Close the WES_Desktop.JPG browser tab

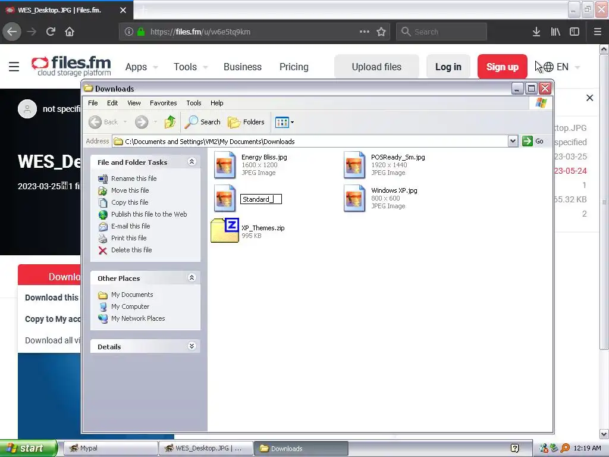pos(123,10)
